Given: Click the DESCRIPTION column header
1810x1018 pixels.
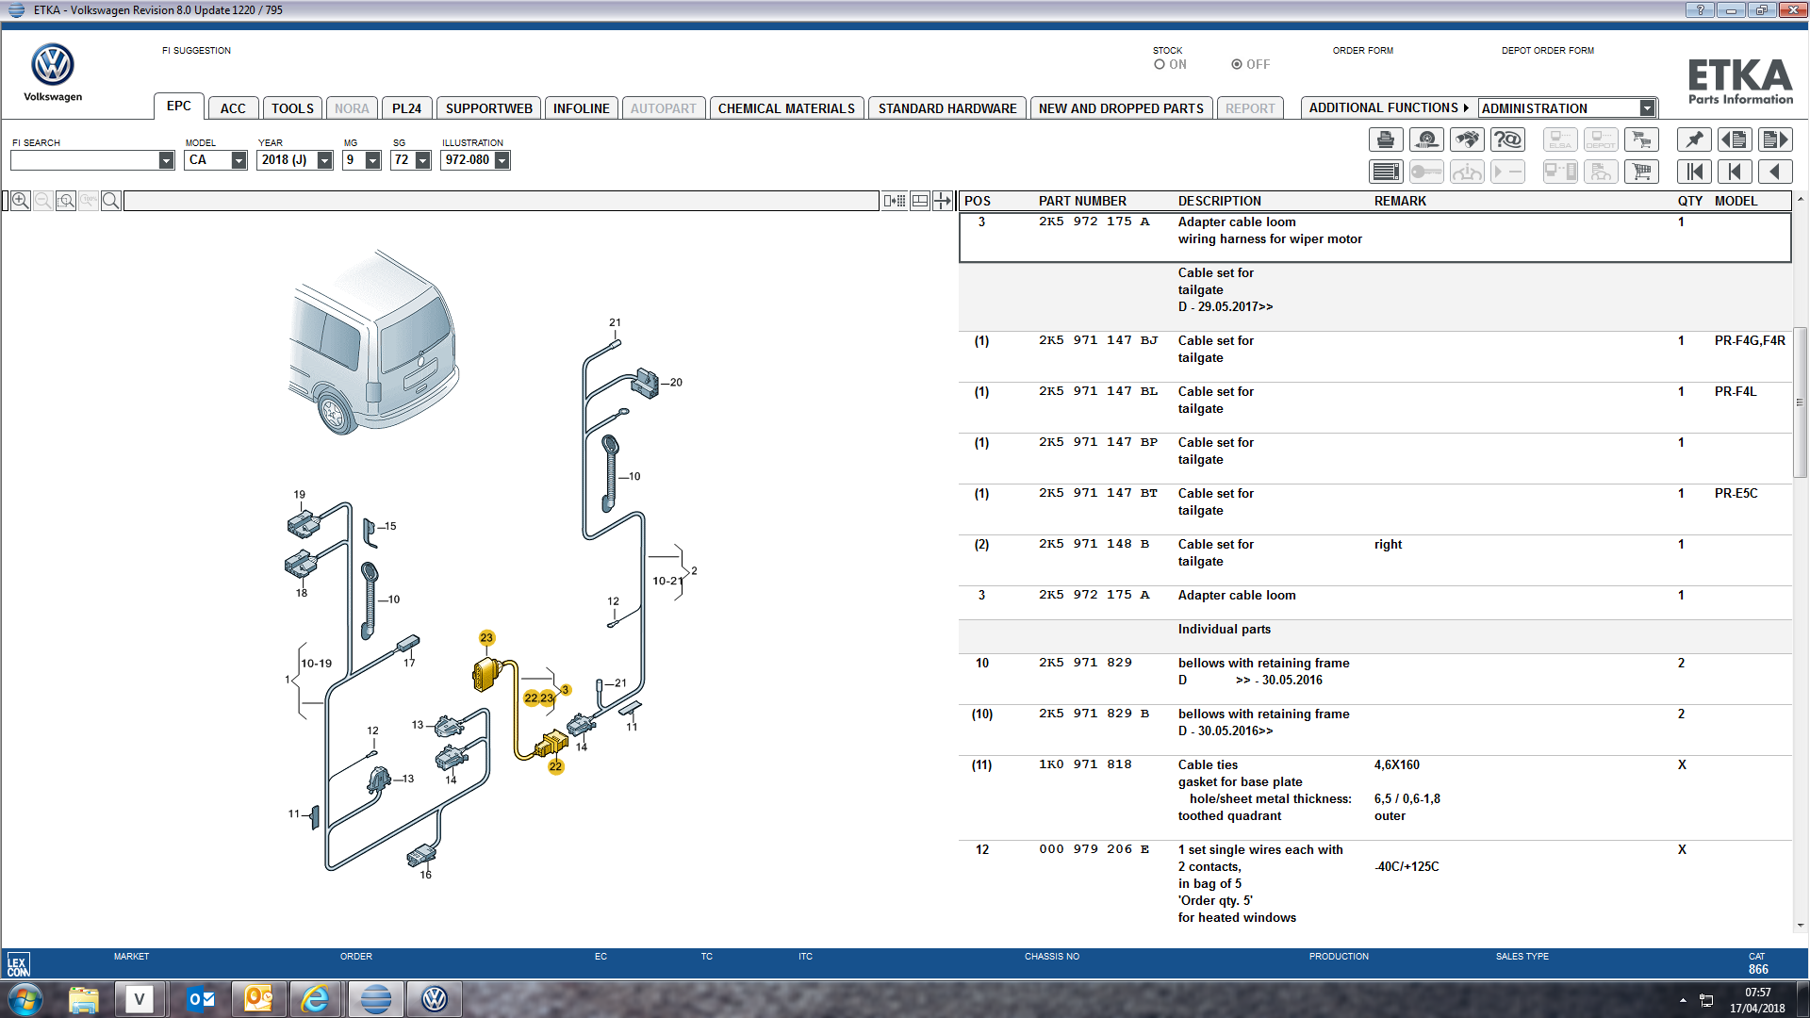Looking at the screenshot, I should [x=1219, y=201].
